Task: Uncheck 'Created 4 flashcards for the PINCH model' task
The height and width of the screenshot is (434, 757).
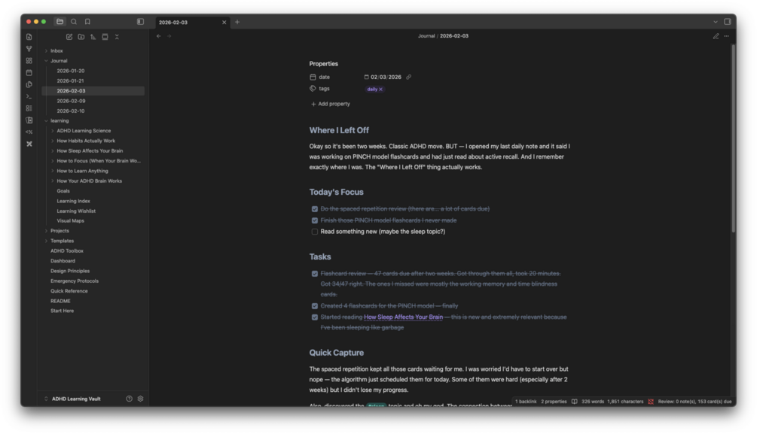Action: tap(315, 305)
